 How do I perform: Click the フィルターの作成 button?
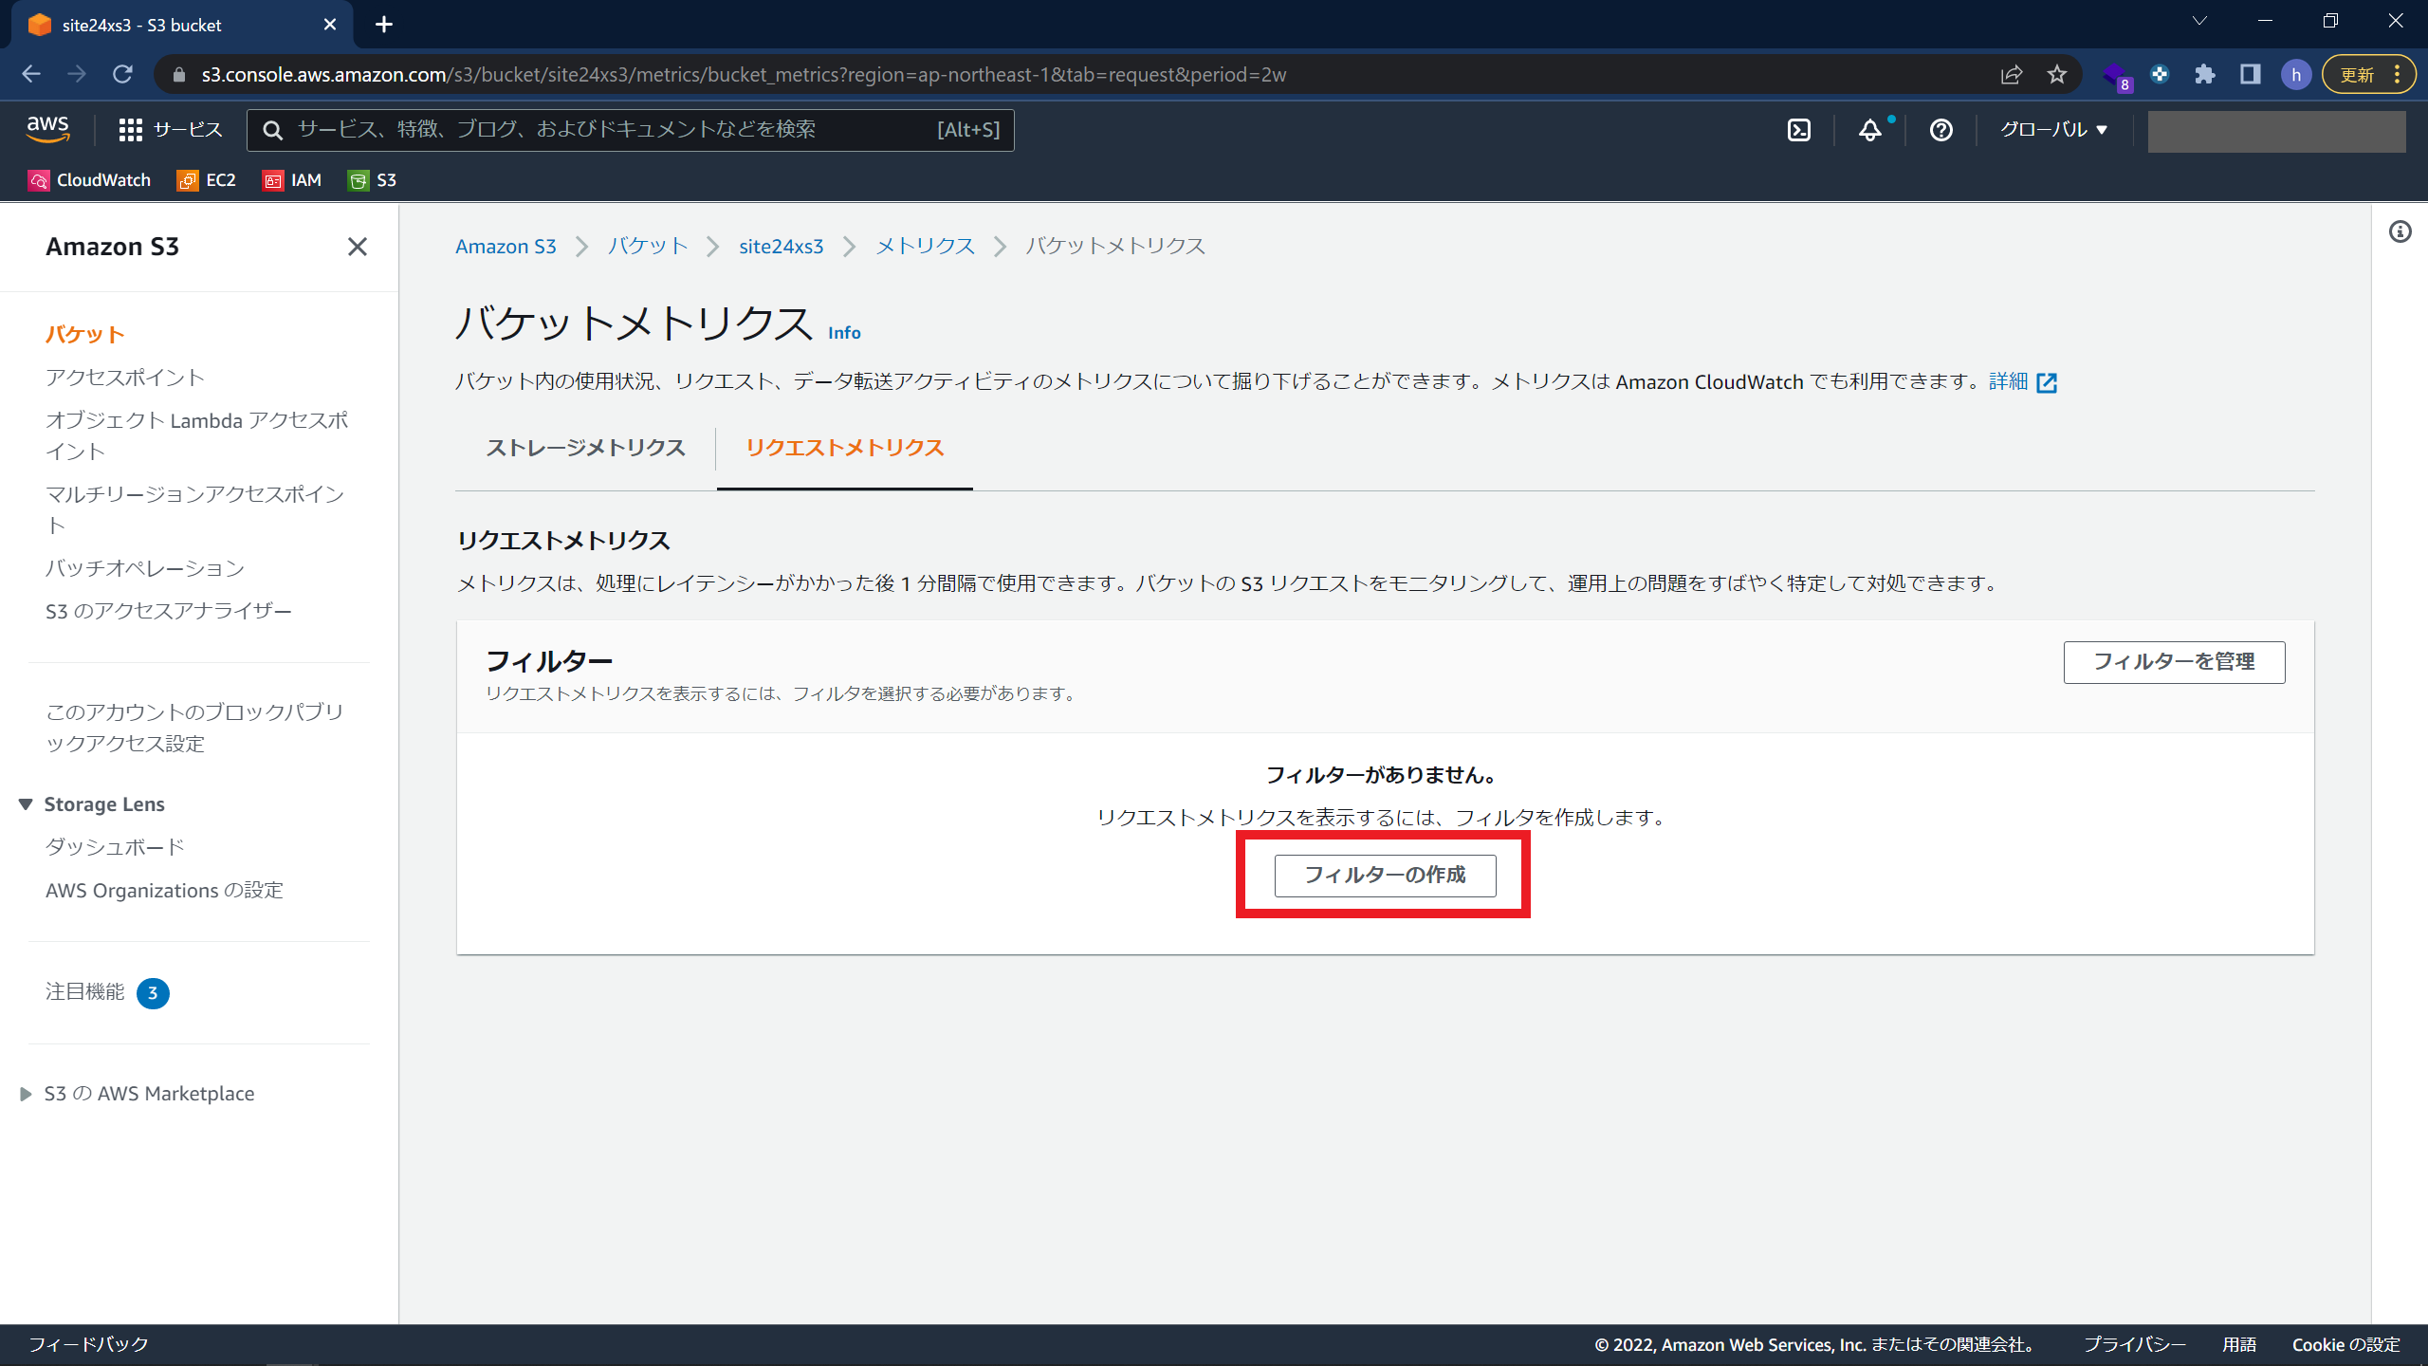(x=1385, y=876)
